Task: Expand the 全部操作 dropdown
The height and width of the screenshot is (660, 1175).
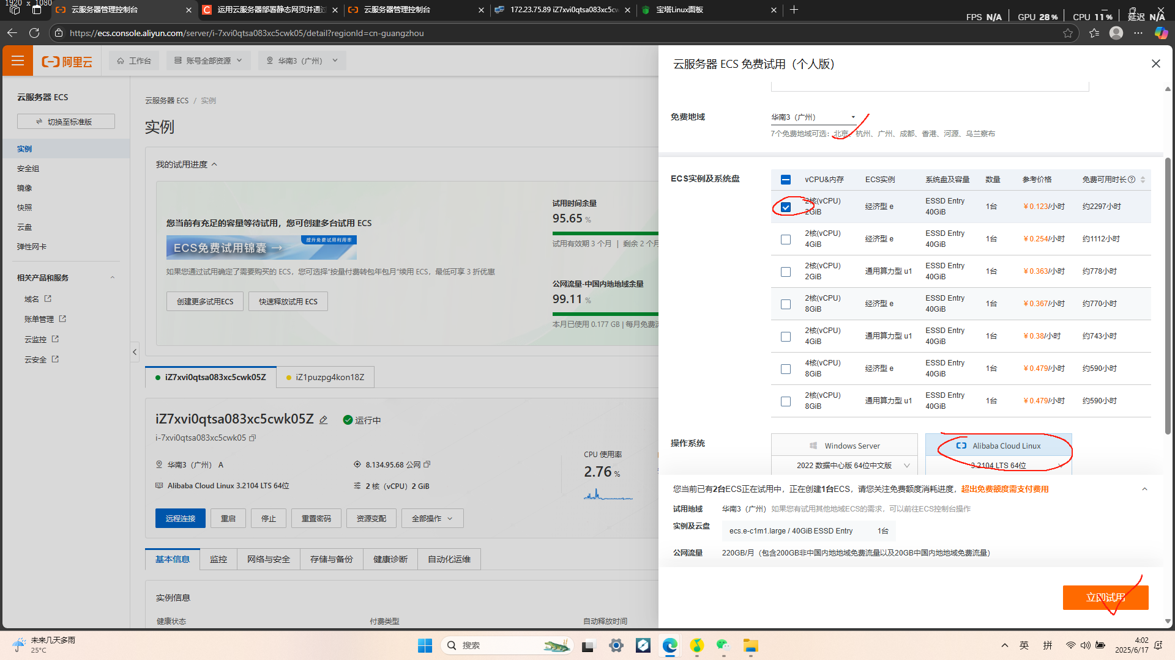Action: tap(432, 519)
